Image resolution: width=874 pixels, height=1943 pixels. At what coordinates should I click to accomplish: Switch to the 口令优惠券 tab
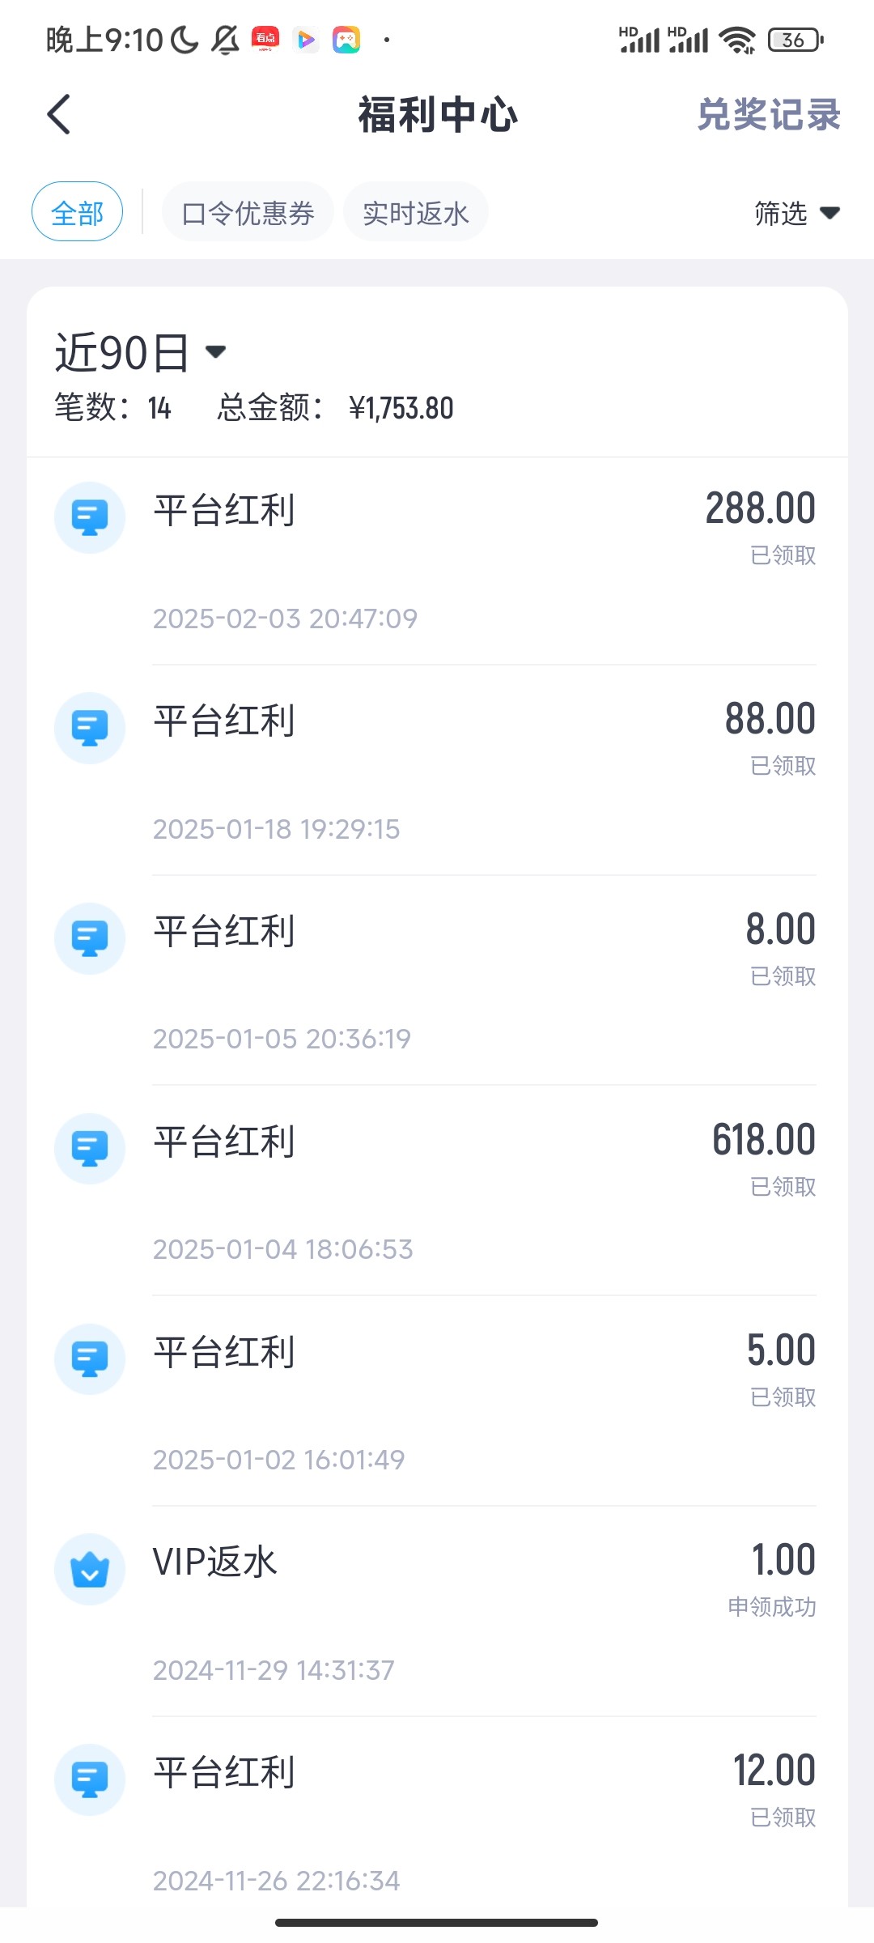click(248, 213)
